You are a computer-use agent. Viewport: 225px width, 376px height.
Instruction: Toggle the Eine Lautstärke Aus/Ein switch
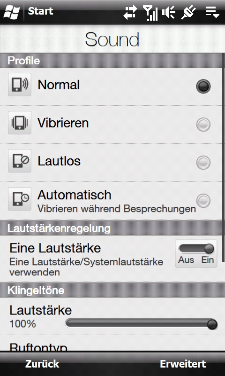(x=196, y=253)
